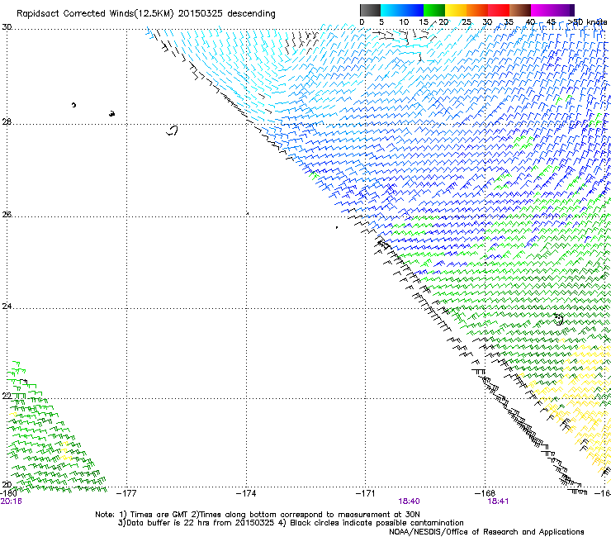Click the latitude label '30'
The image size is (611, 537).
tap(7, 27)
